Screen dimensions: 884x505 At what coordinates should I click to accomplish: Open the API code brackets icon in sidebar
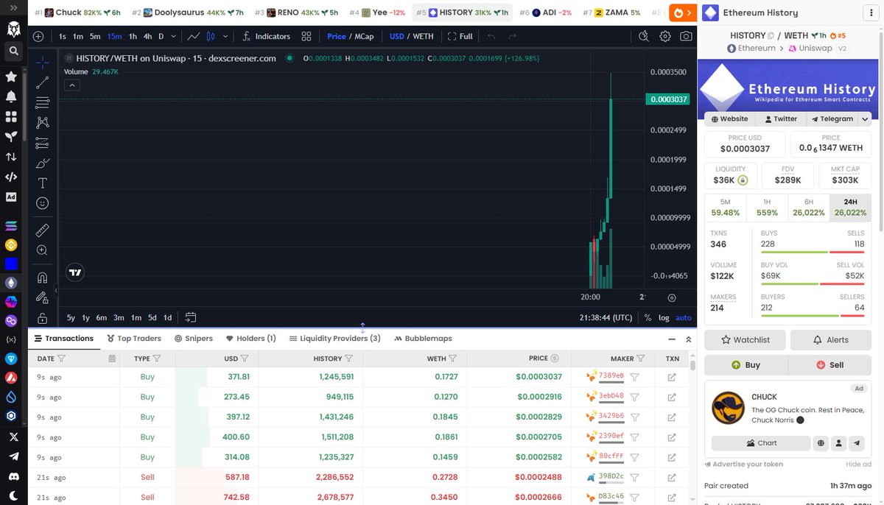coord(11,177)
